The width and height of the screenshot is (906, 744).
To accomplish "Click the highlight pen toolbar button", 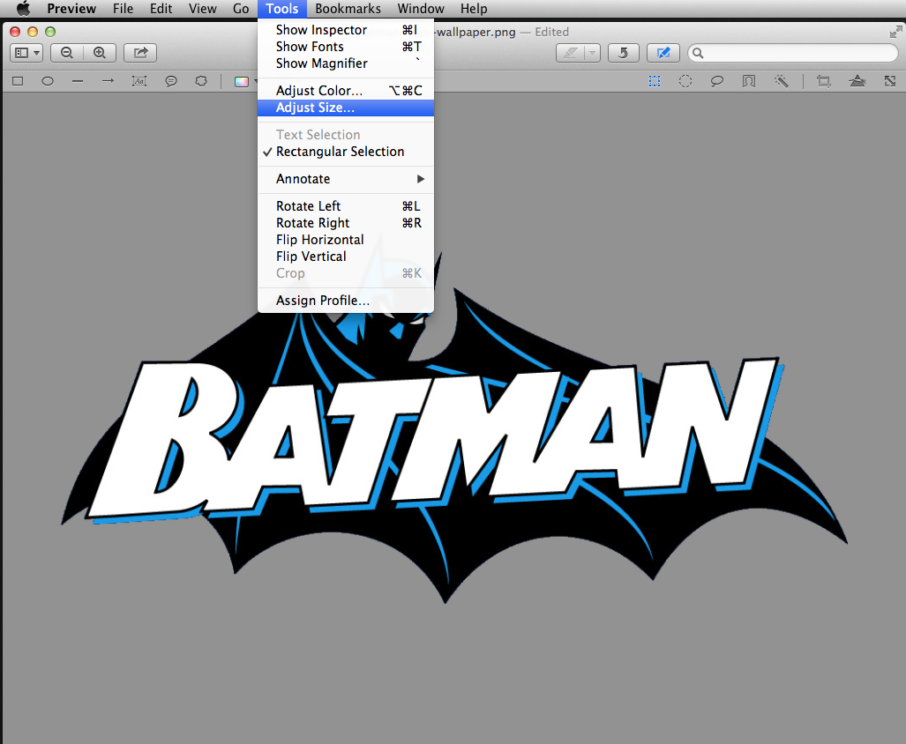I will (x=570, y=53).
